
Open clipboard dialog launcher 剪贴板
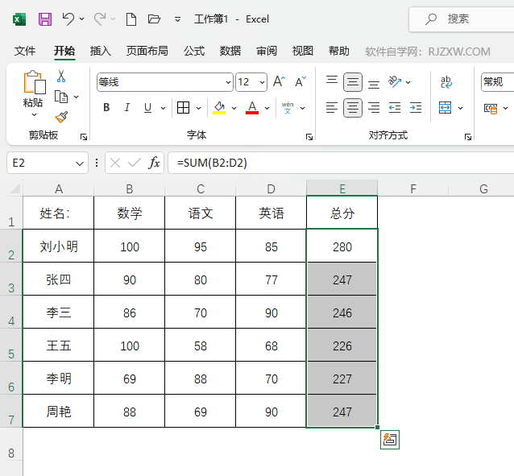coord(84,137)
